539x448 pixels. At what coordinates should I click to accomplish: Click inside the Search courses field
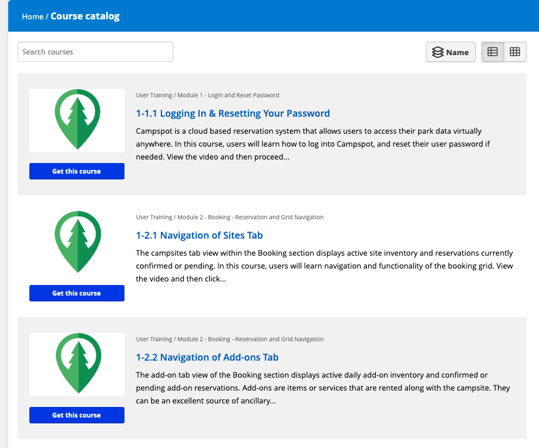[95, 52]
